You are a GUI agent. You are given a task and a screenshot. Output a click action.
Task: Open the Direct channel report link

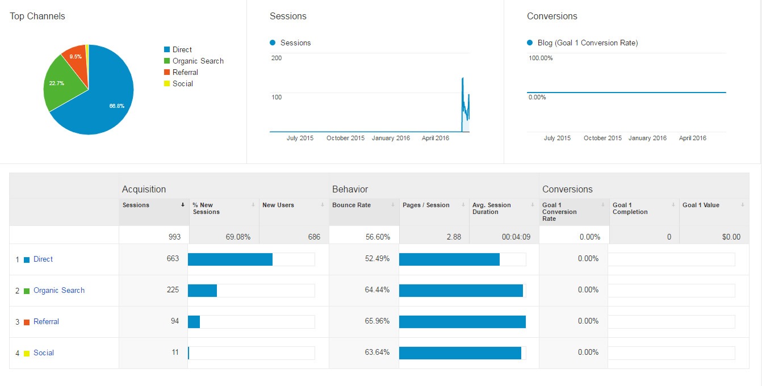[44, 259]
